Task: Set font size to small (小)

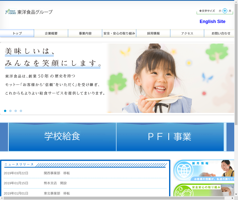Action: [x=220, y=11]
